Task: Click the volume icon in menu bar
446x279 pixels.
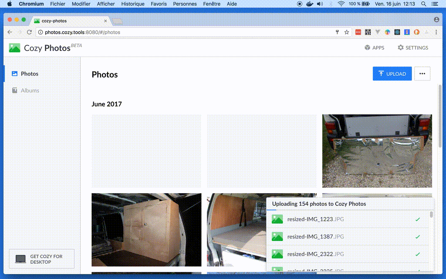Action: pos(320,3)
